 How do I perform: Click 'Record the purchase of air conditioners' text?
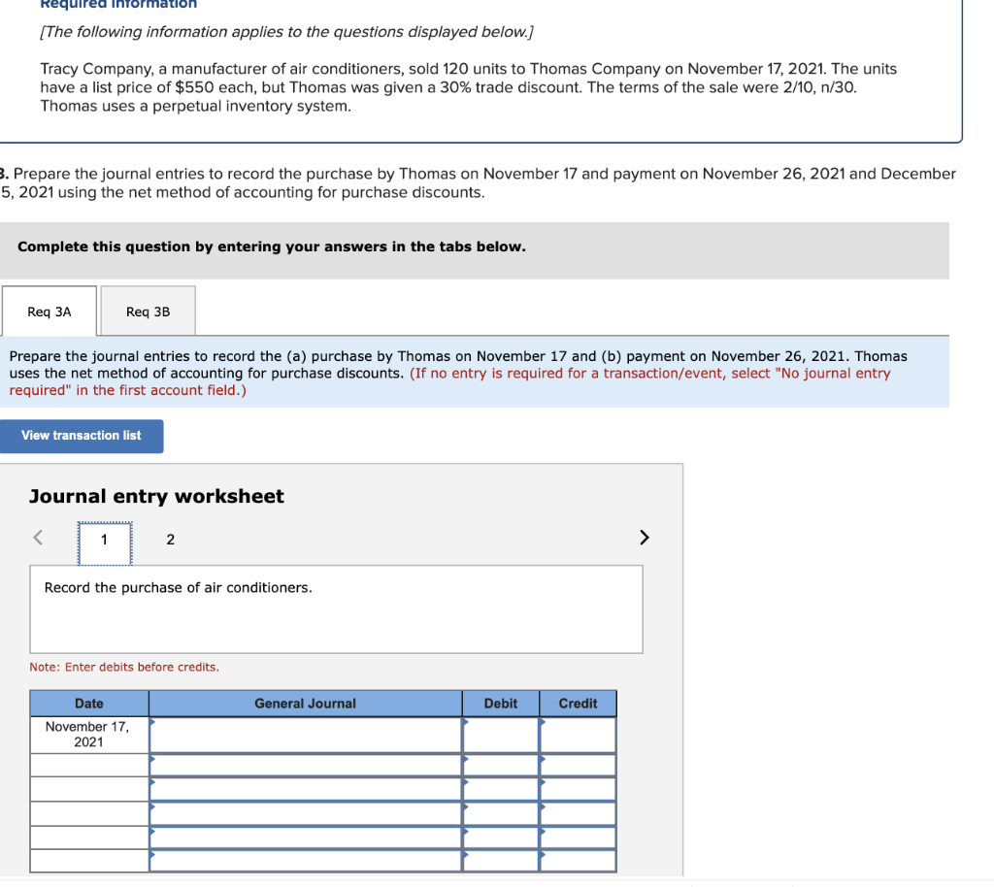click(x=179, y=588)
